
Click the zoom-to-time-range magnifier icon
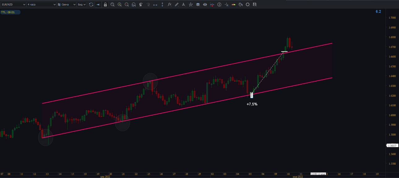click(112, 4)
